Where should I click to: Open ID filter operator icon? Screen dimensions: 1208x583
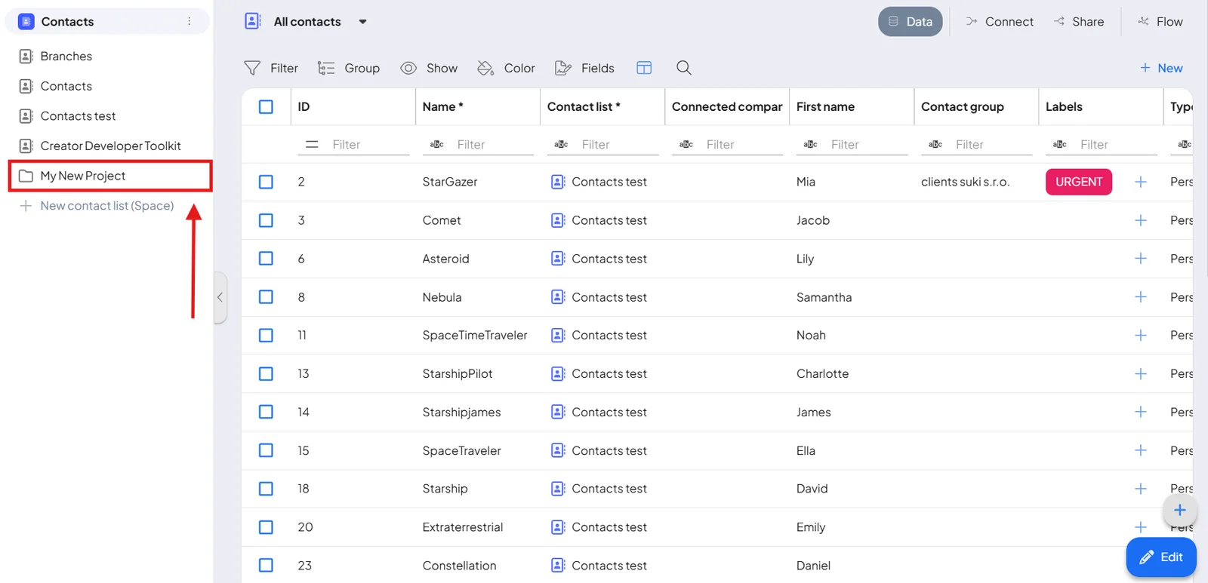[x=312, y=144]
